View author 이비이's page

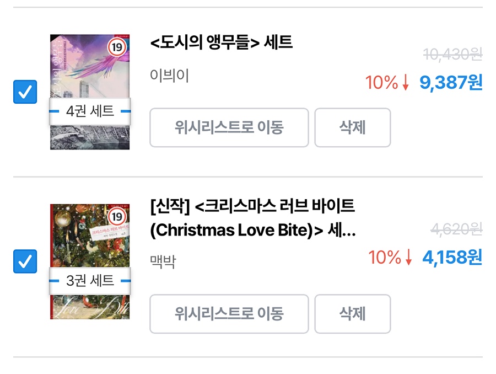(169, 76)
